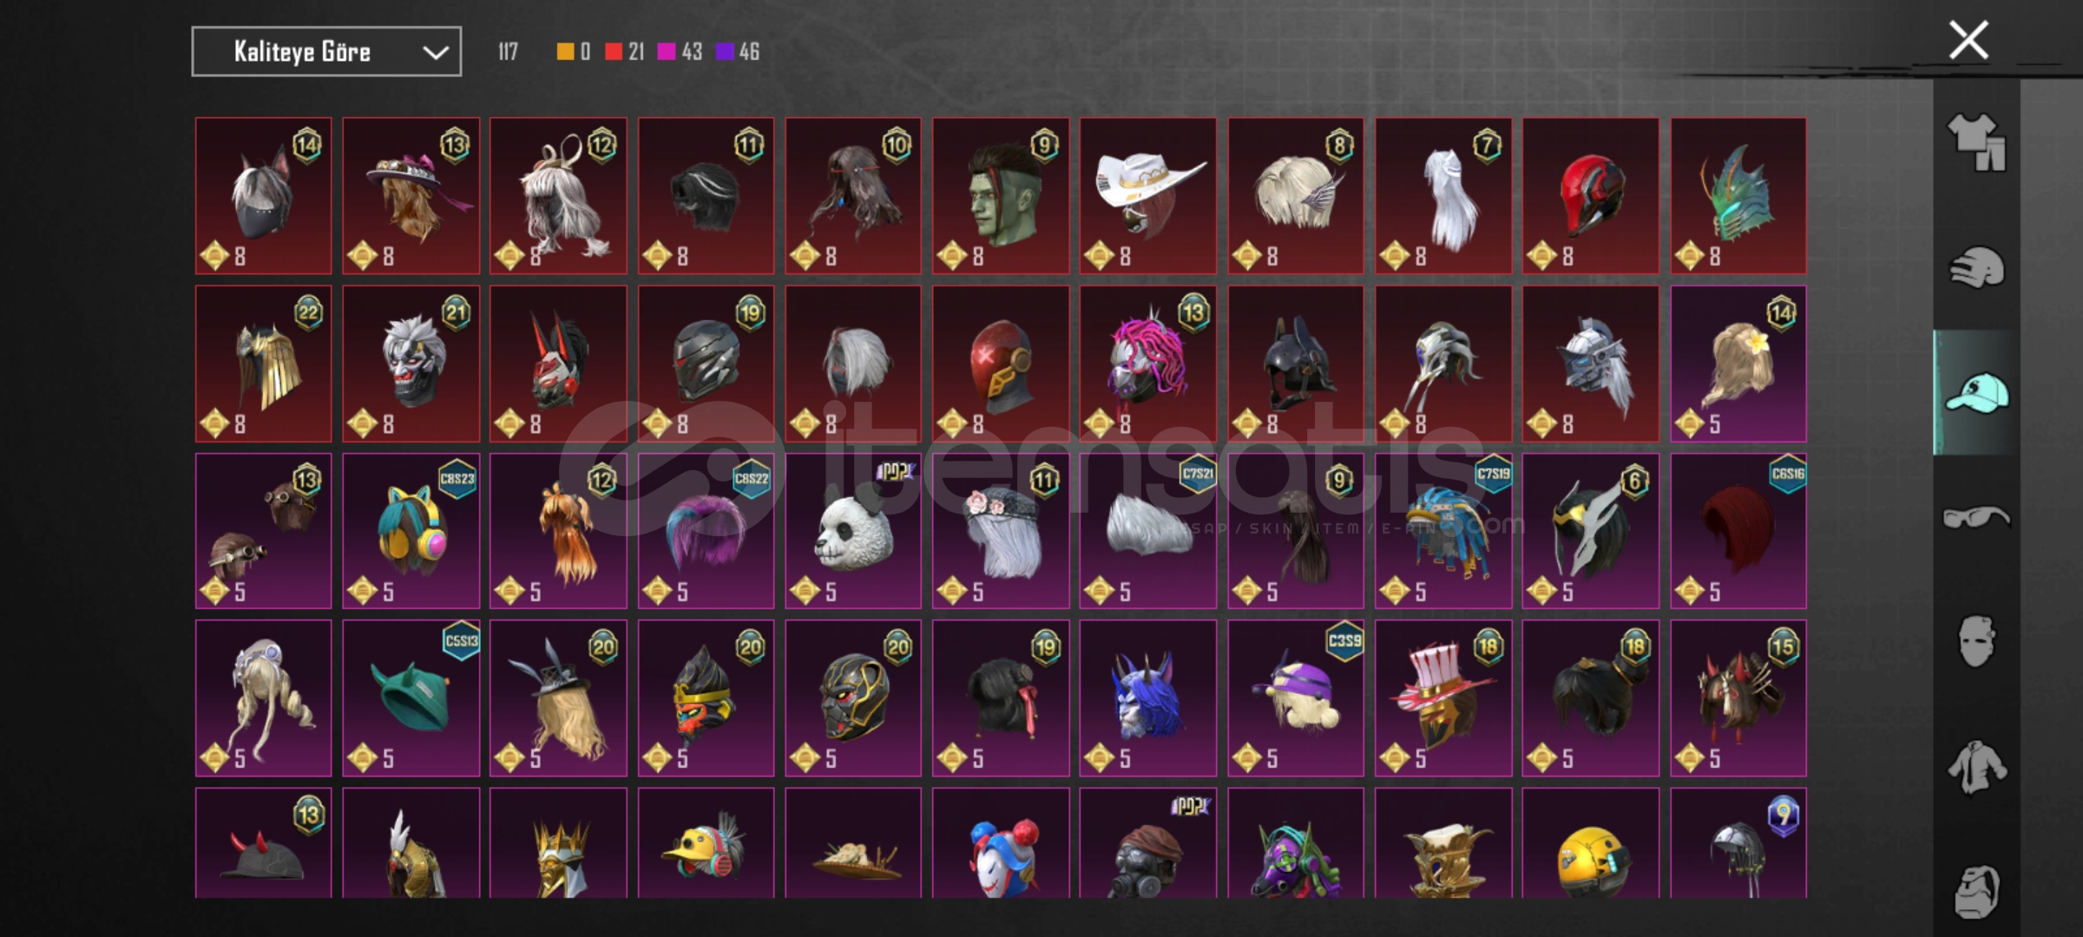Select the yellow cat headphones item C8S23

pyautogui.click(x=411, y=531)
